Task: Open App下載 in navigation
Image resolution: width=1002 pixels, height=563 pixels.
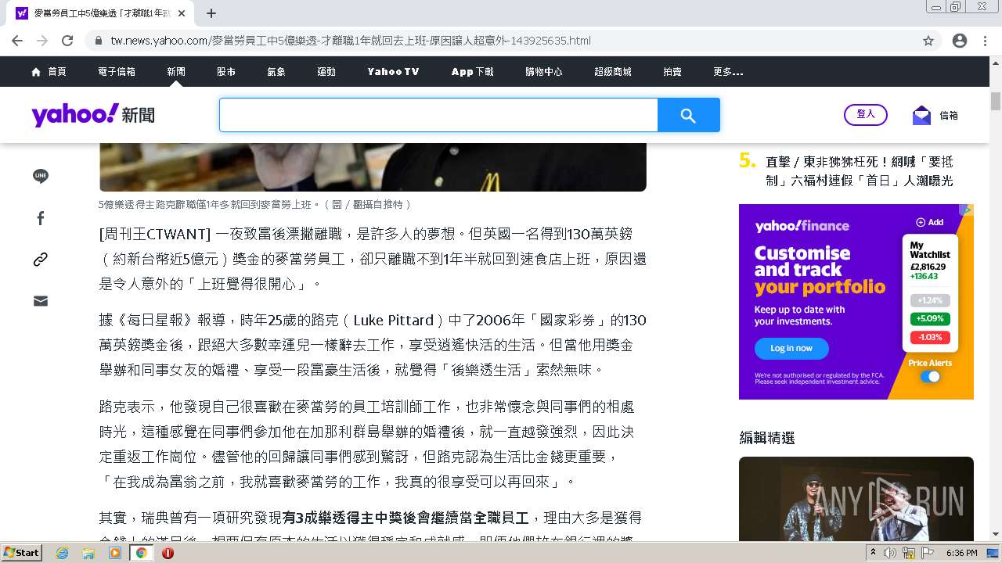Action: point(472,71)
